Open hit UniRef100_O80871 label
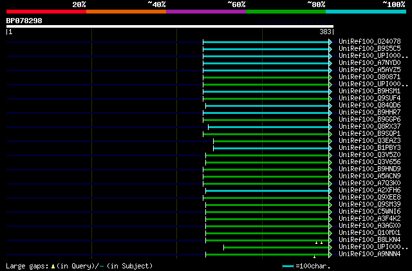This screenshot has width=412, height=271. (370, 77)
